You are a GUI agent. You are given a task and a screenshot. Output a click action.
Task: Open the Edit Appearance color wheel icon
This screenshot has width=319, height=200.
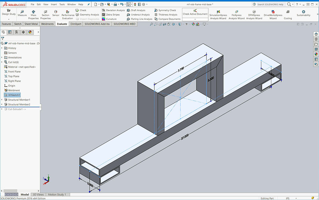click(x=193, y=24)
